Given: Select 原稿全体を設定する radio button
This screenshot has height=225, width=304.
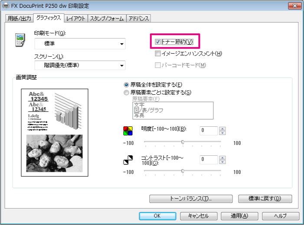Looking at the screenshot, I should tap(126, 85).
